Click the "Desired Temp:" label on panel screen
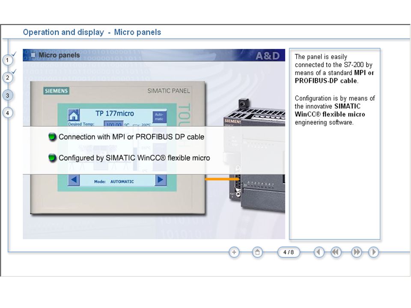 coord(81,124)
